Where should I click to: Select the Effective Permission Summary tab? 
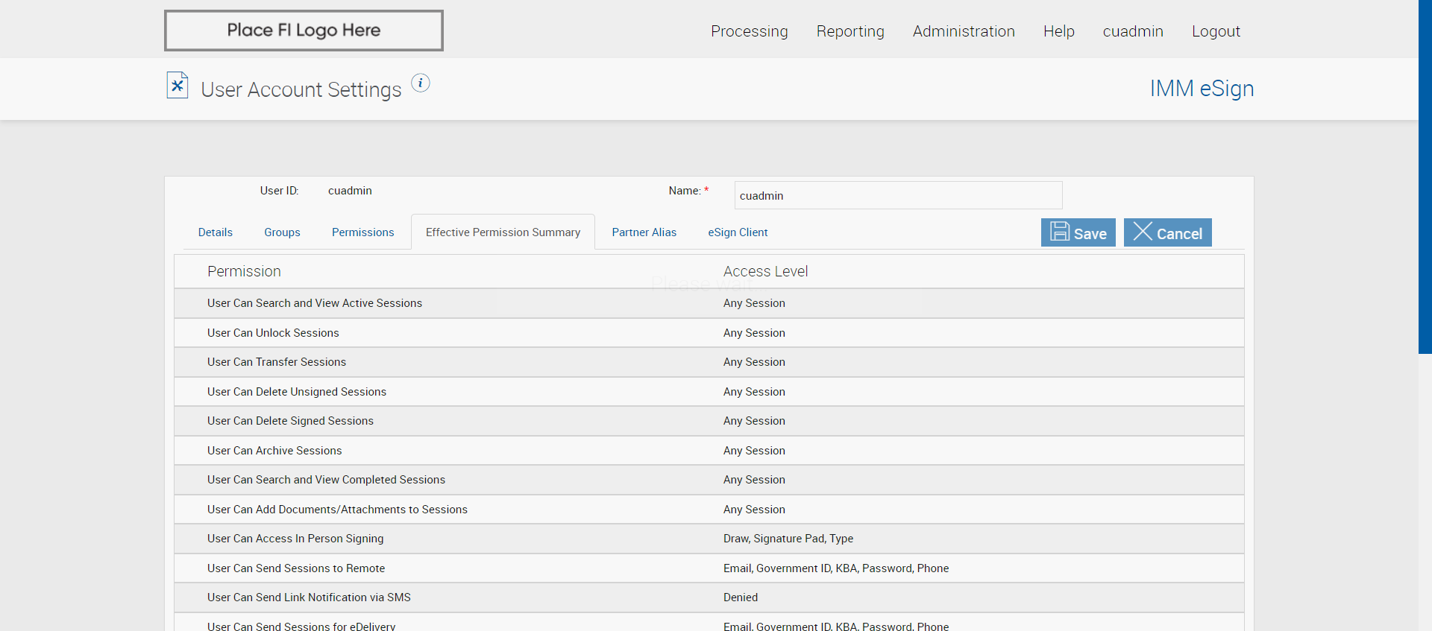pyautogui.click(x=503, y=232)
